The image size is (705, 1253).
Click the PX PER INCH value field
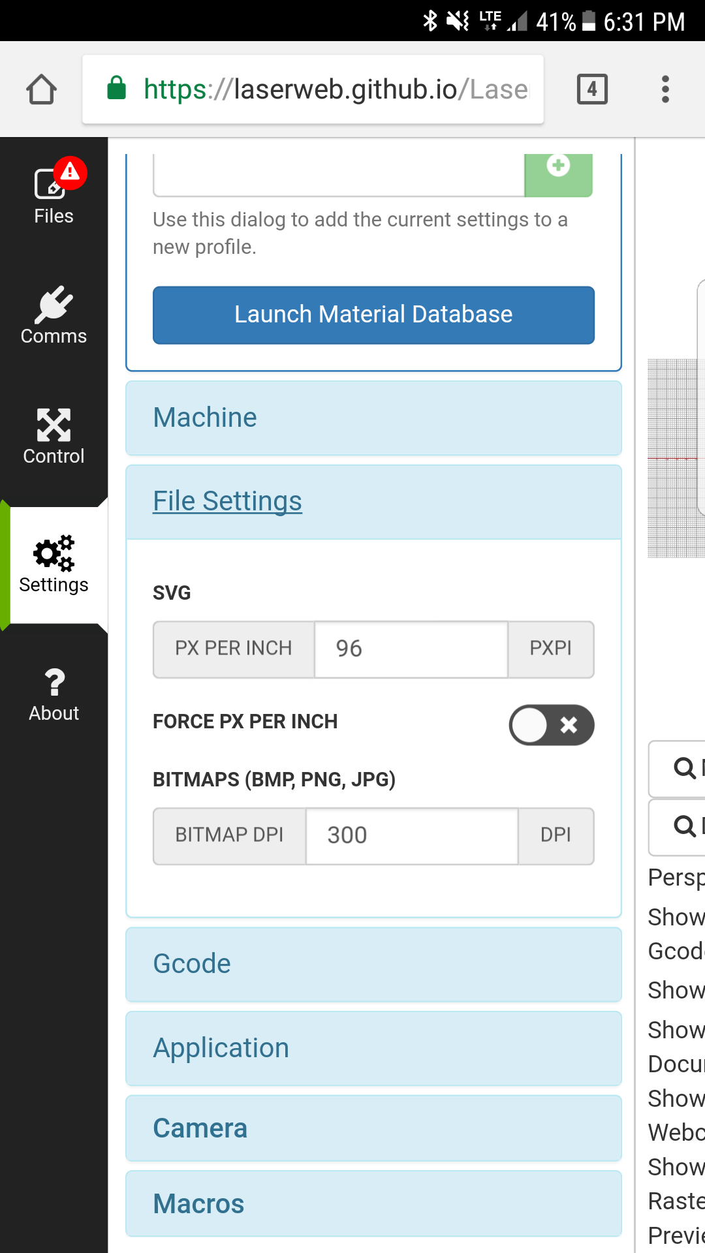click(411, 649)
